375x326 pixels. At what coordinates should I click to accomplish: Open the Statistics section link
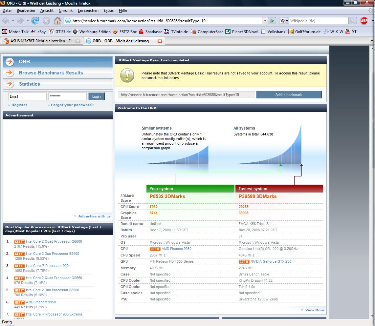[30, 84]
